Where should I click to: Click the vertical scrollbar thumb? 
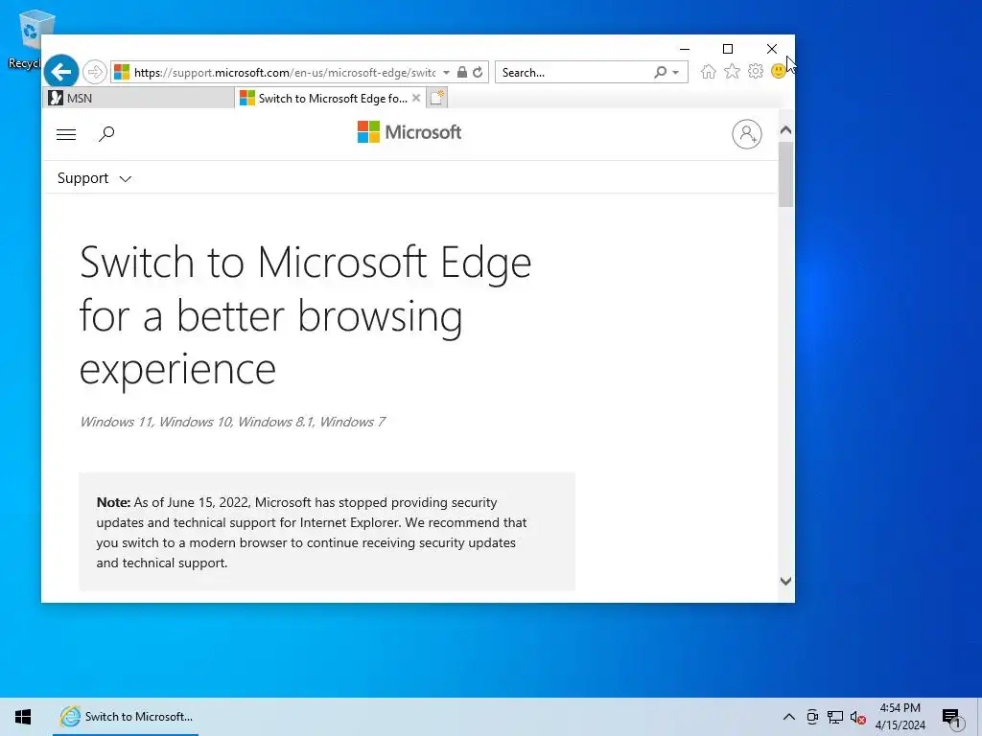786,174
